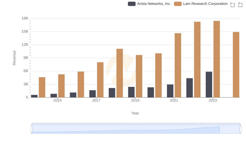
Task: Click the 2023 x-axis label
Action: coord(213,100)
